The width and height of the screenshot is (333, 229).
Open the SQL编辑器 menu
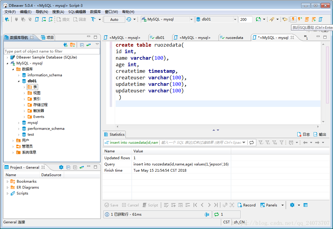click(x=77, y=12)
